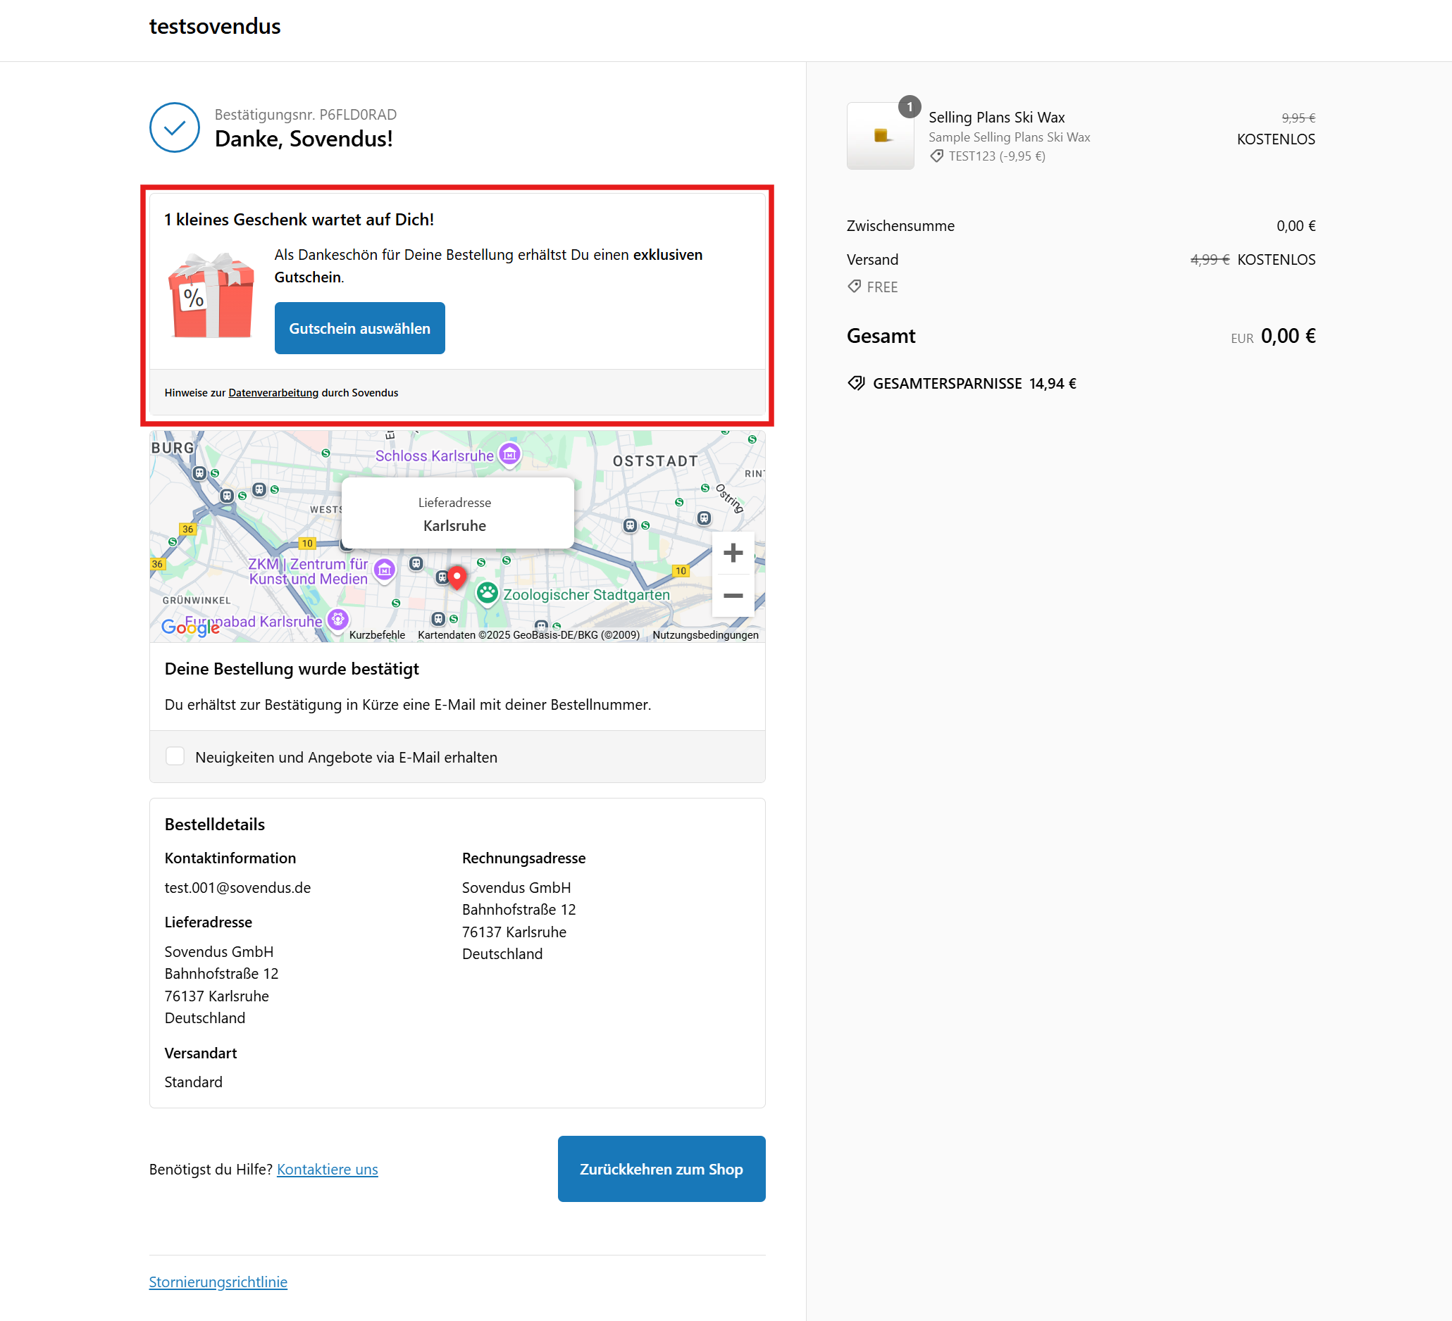Click the red gift box voucher image
This screenshot has height=1321, width=1452.
click(211, 296)
